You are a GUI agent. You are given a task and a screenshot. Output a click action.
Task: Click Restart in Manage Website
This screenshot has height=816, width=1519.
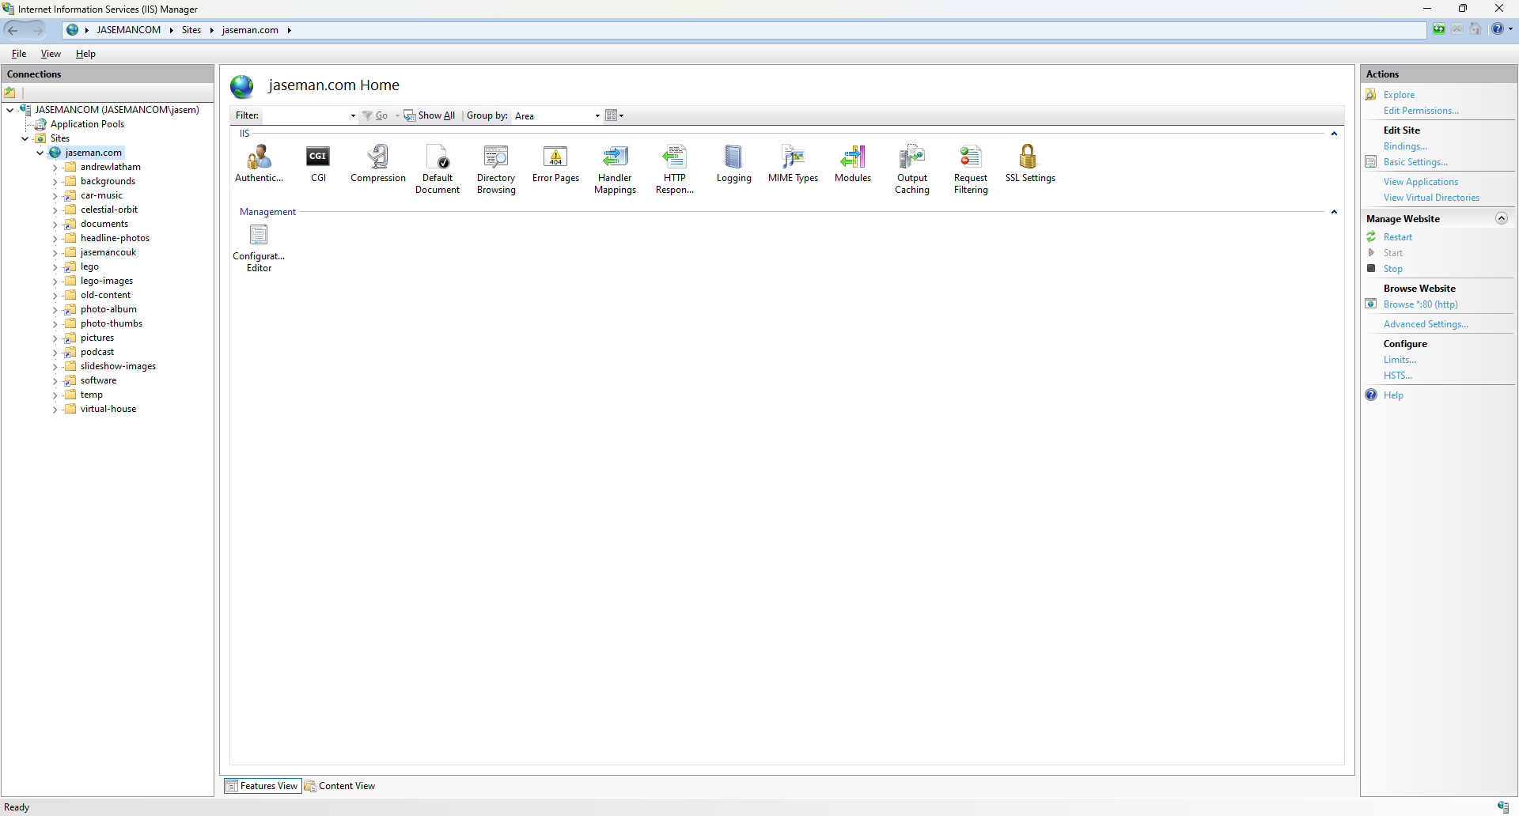click(1397, 237)
